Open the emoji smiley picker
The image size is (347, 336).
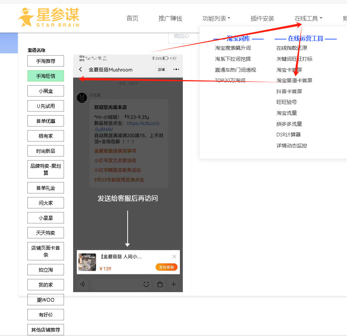tap(146, 284)
